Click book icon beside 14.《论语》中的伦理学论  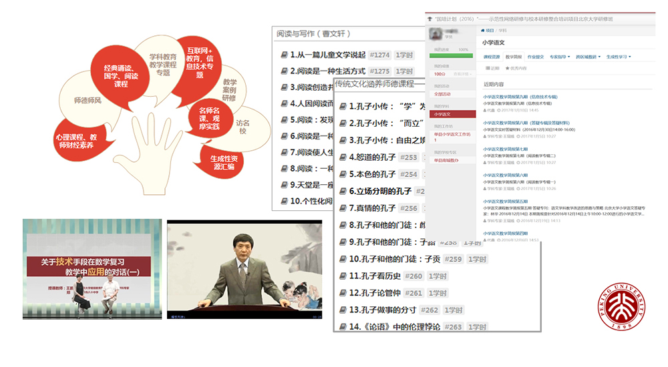click(x=343, y=327)
